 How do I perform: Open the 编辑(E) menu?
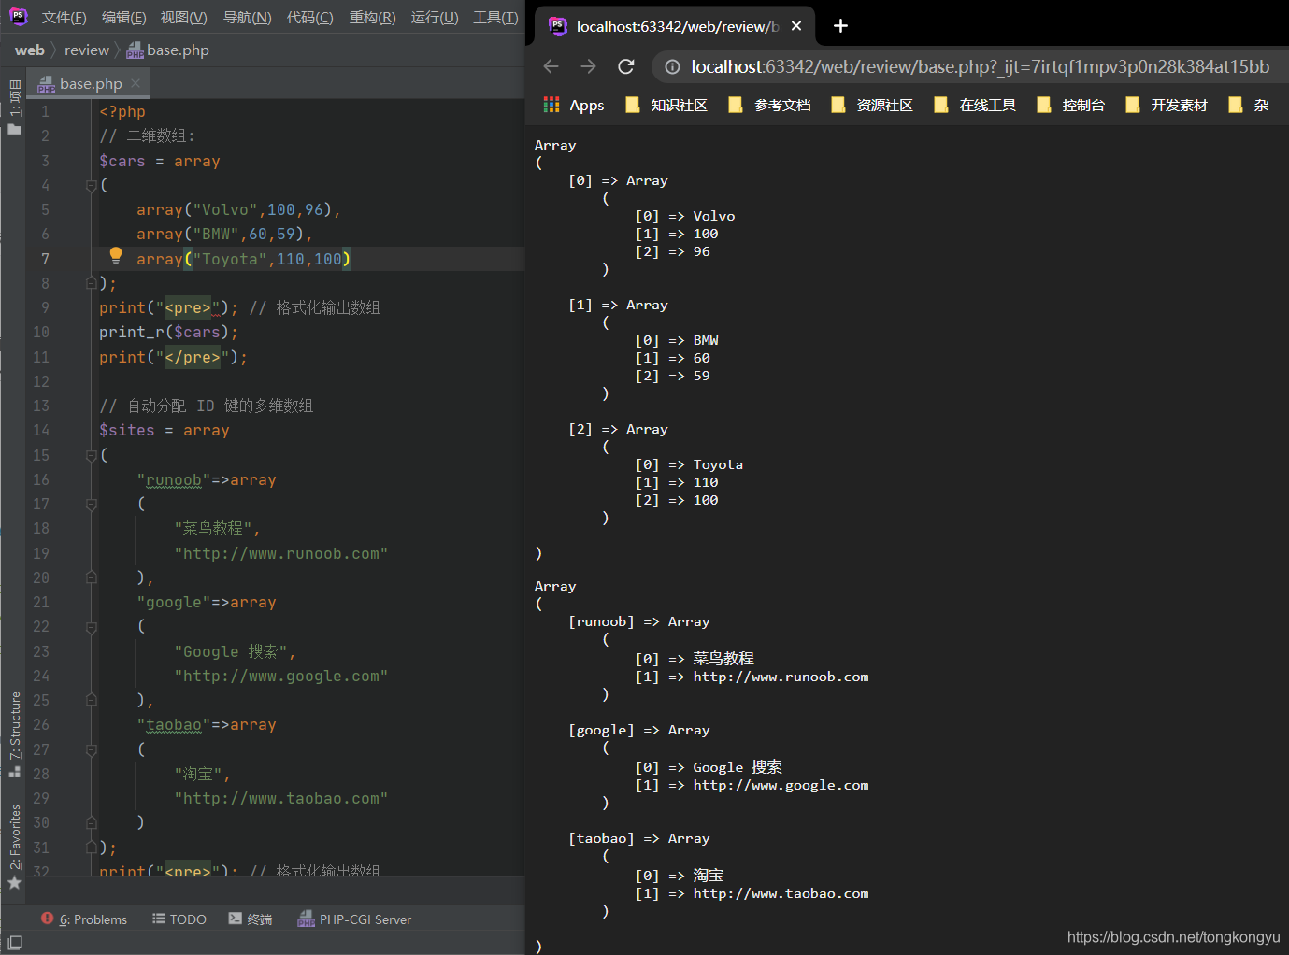point(123,18)
